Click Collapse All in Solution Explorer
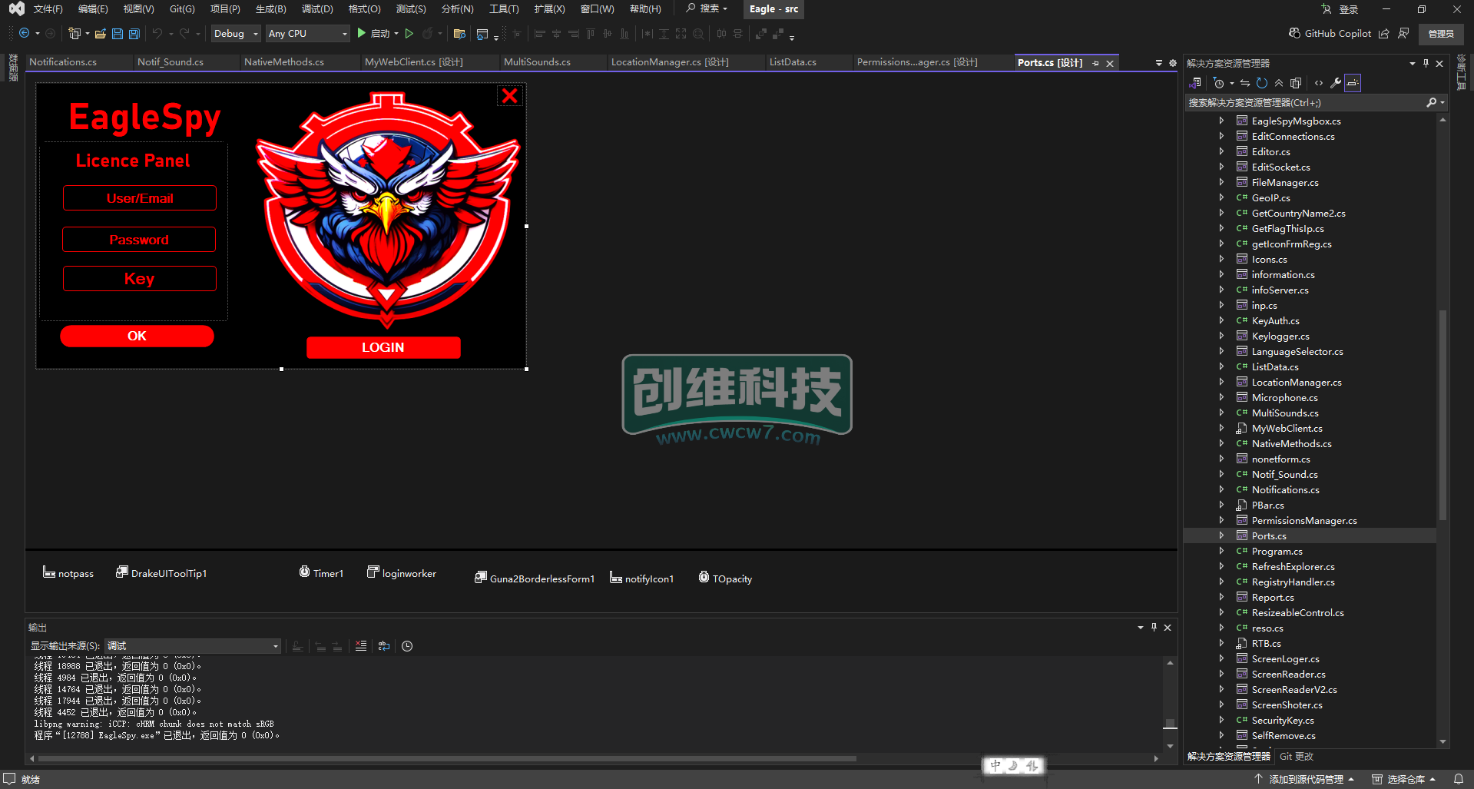The width and height of the screenshot is (1474, 789). 1279,83
